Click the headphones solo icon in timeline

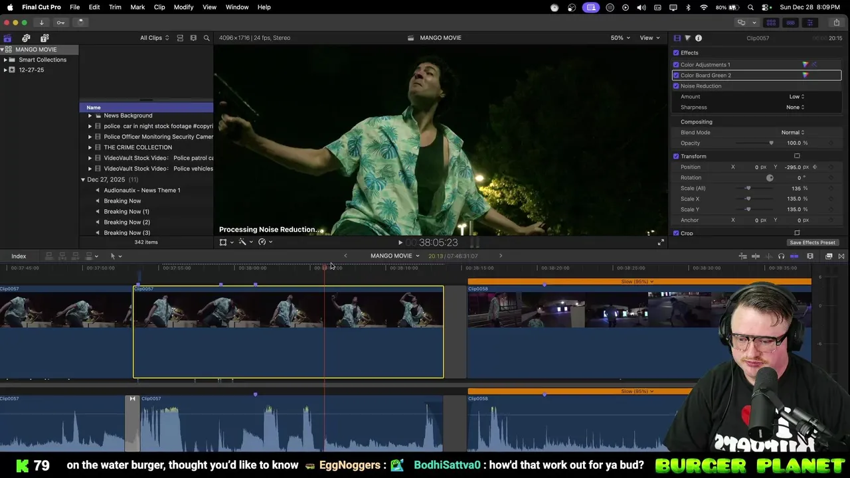(781, 256)
